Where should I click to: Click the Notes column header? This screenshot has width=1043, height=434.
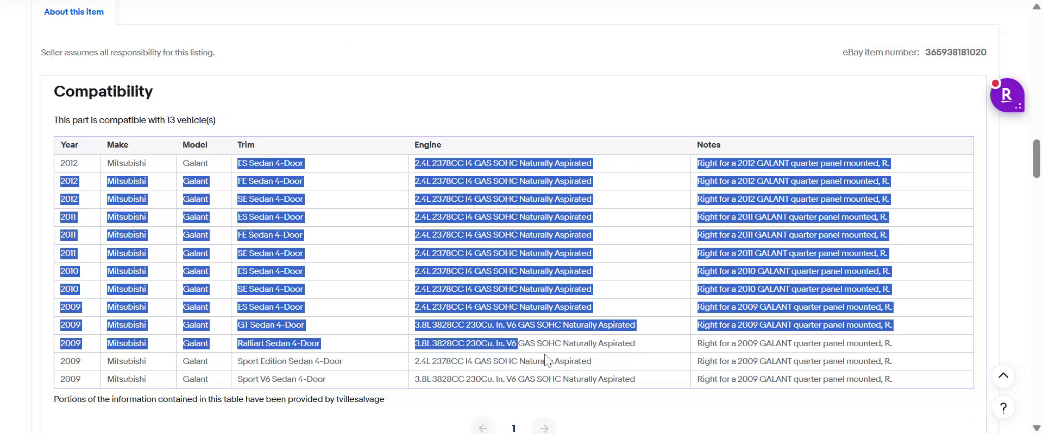tap(708, 145)
